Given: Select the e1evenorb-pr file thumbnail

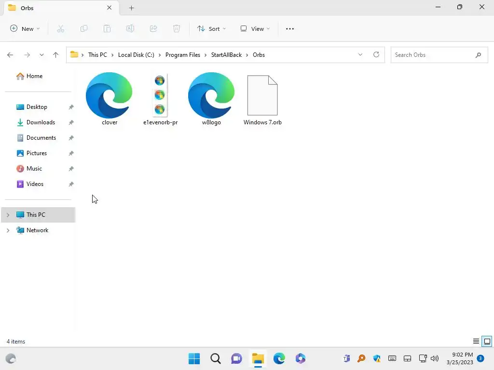Looking at the screenshot, I should pyautogui.click(x=160, y=95).
